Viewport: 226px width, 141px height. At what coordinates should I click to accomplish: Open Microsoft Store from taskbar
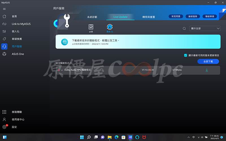123,137
